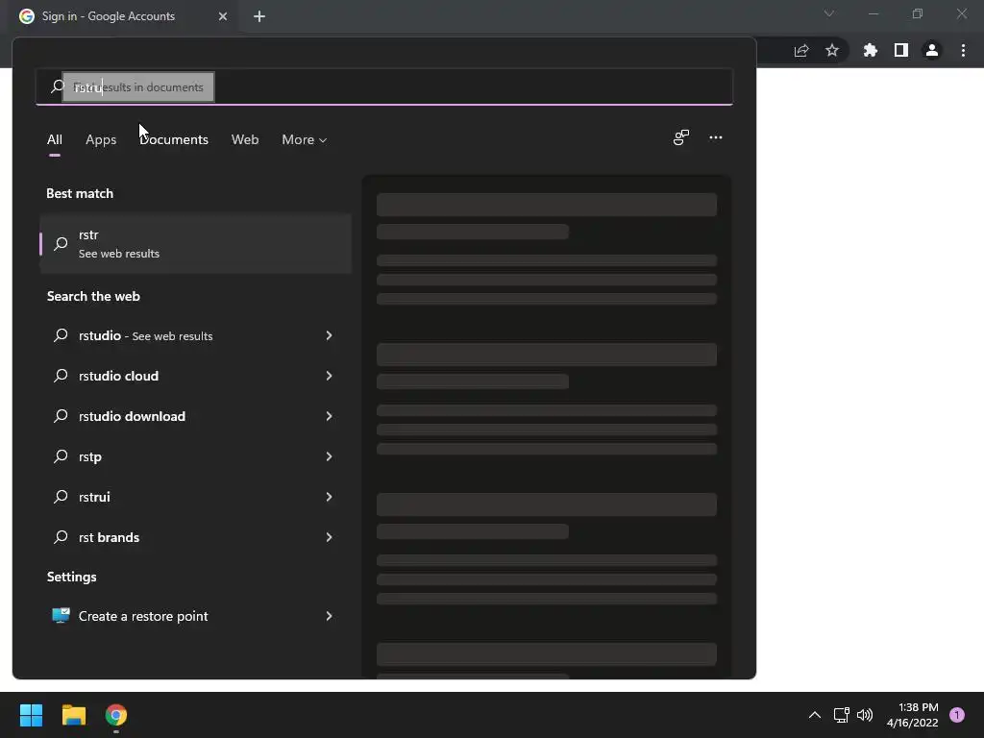Open File Explorer from the taskbar
The width and height of the screenshot is (984, 738).
pyautogui.click(x=73, y=715)
